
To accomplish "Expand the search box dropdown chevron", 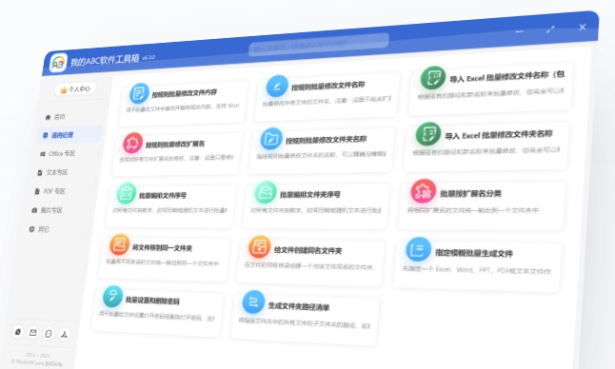I will [x=380, y=40].
